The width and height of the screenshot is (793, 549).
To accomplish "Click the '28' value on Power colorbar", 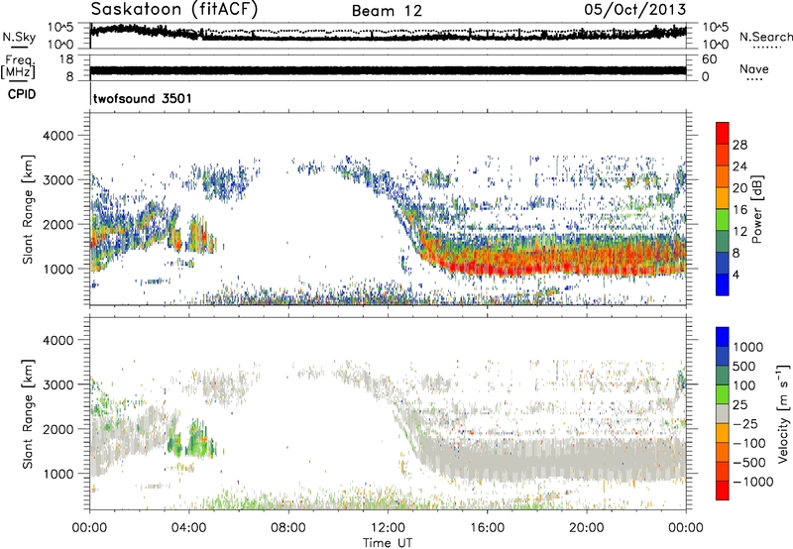I will point(739,145).
